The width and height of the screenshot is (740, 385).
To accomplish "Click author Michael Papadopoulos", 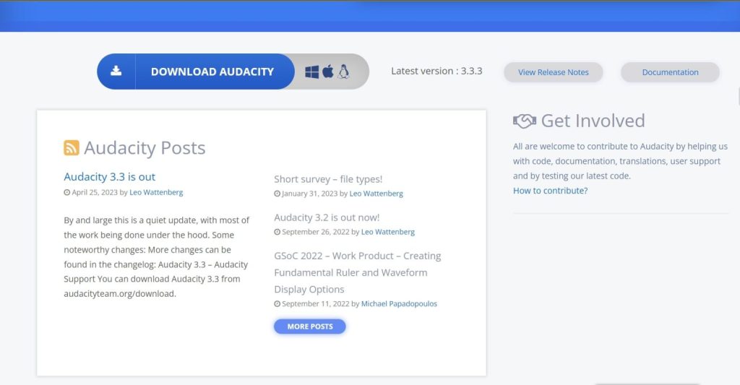I will tap(399, 304).
